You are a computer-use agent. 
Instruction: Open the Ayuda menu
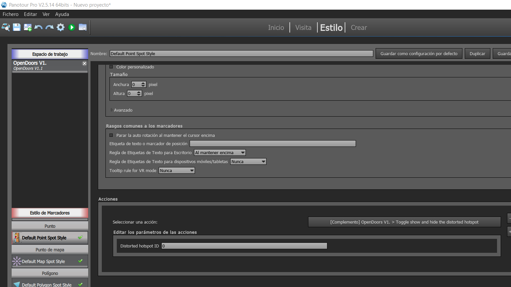click(x=62, y=14)
